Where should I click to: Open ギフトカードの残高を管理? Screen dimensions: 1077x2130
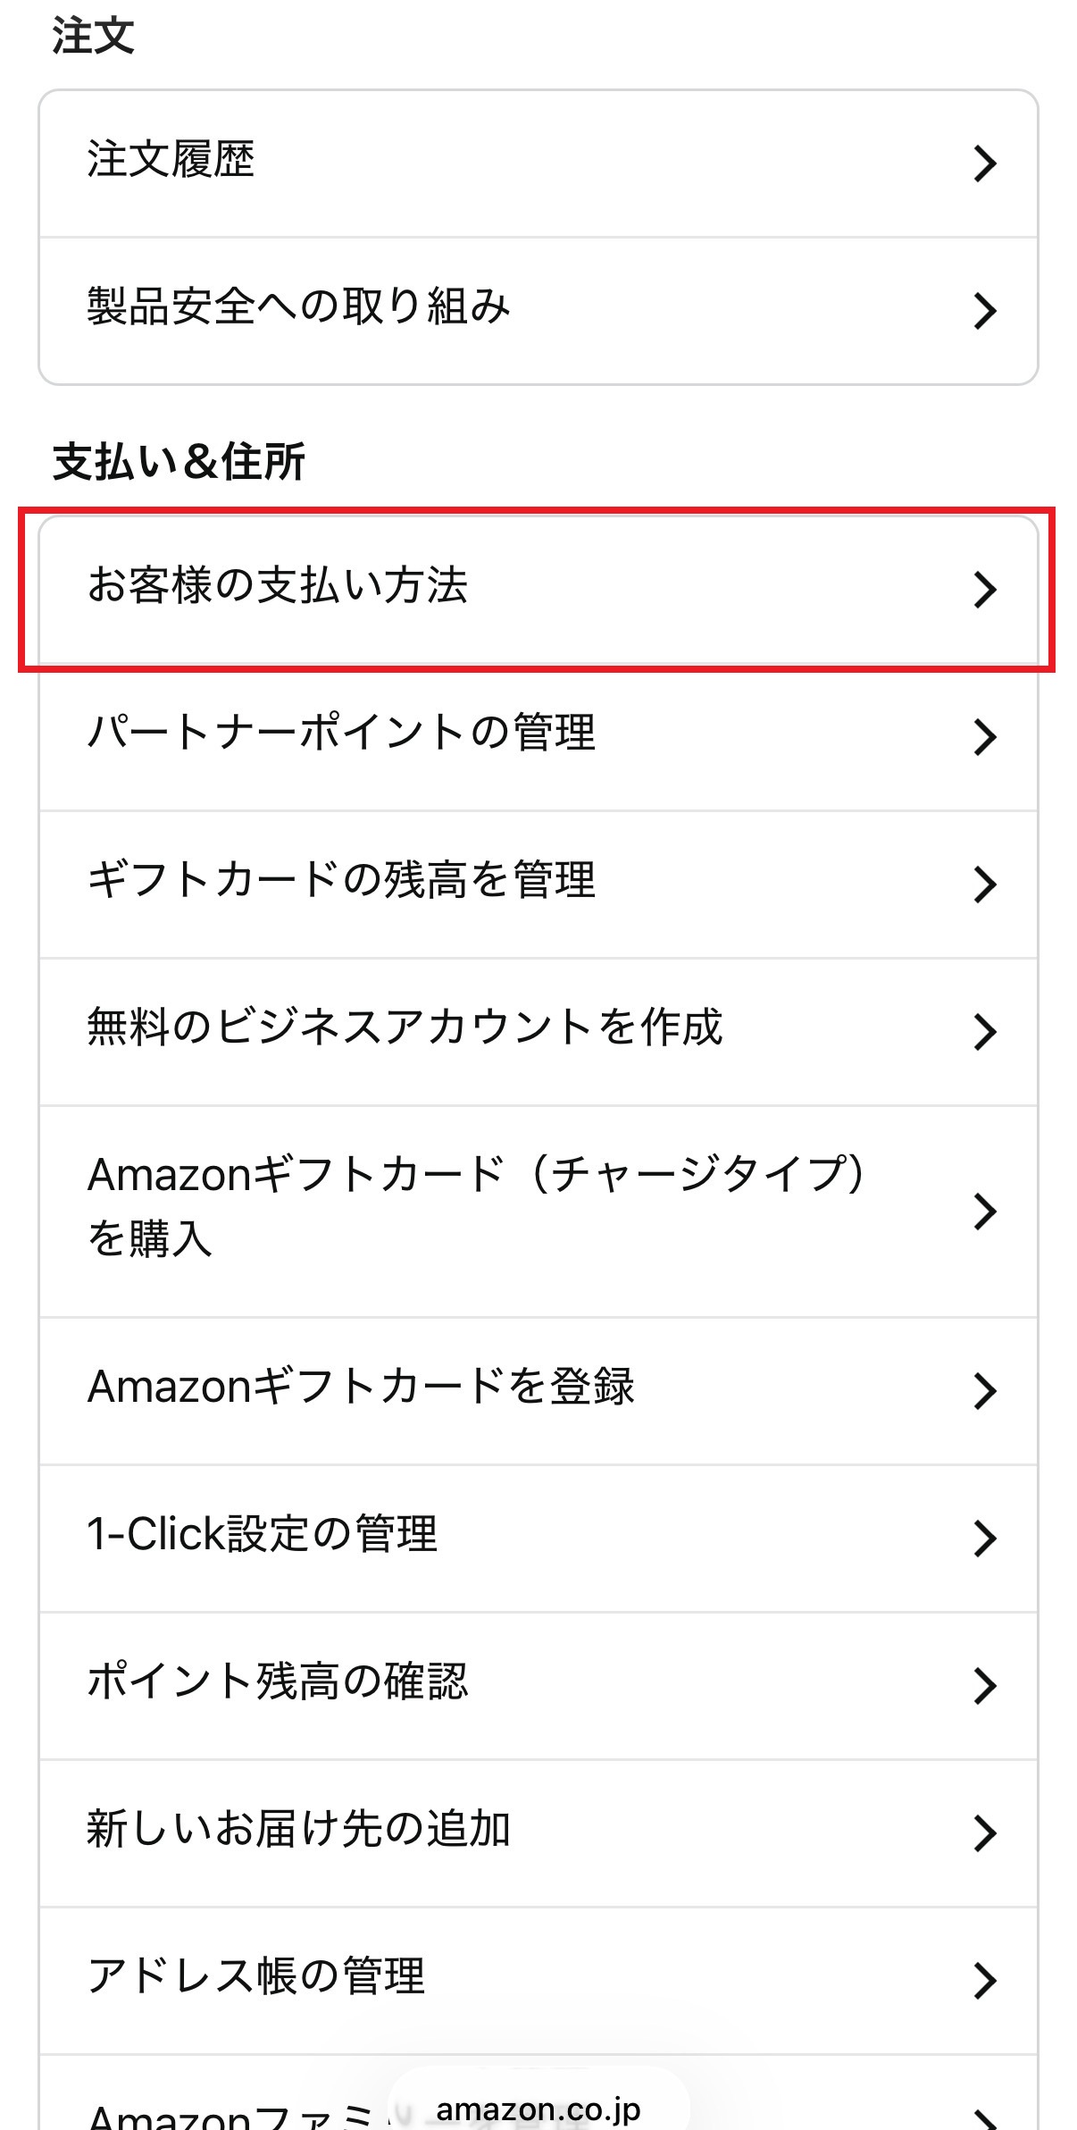pyautogui.click(x=341, y=881)
